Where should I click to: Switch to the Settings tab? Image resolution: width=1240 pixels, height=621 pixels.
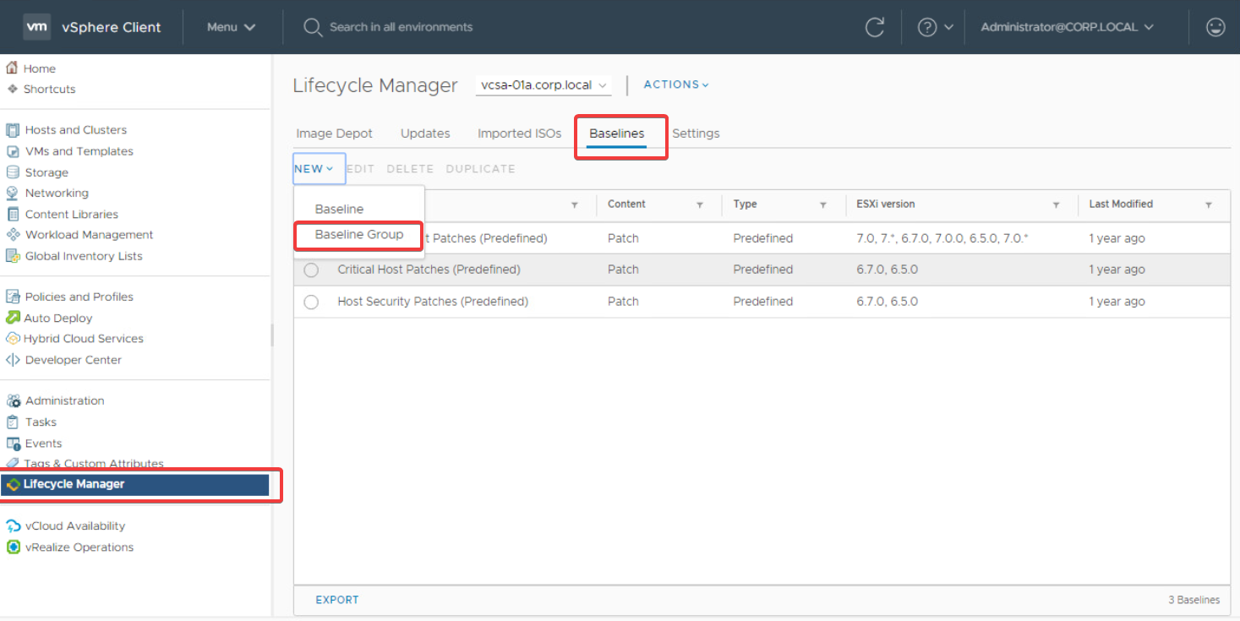(x=696, y=133)
